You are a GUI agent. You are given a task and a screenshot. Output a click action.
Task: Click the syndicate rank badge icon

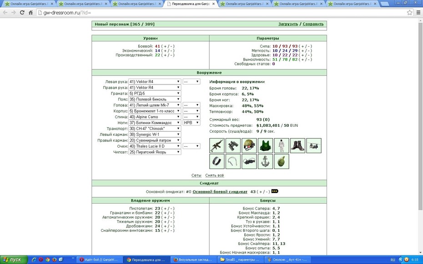[x=275, y=191]
